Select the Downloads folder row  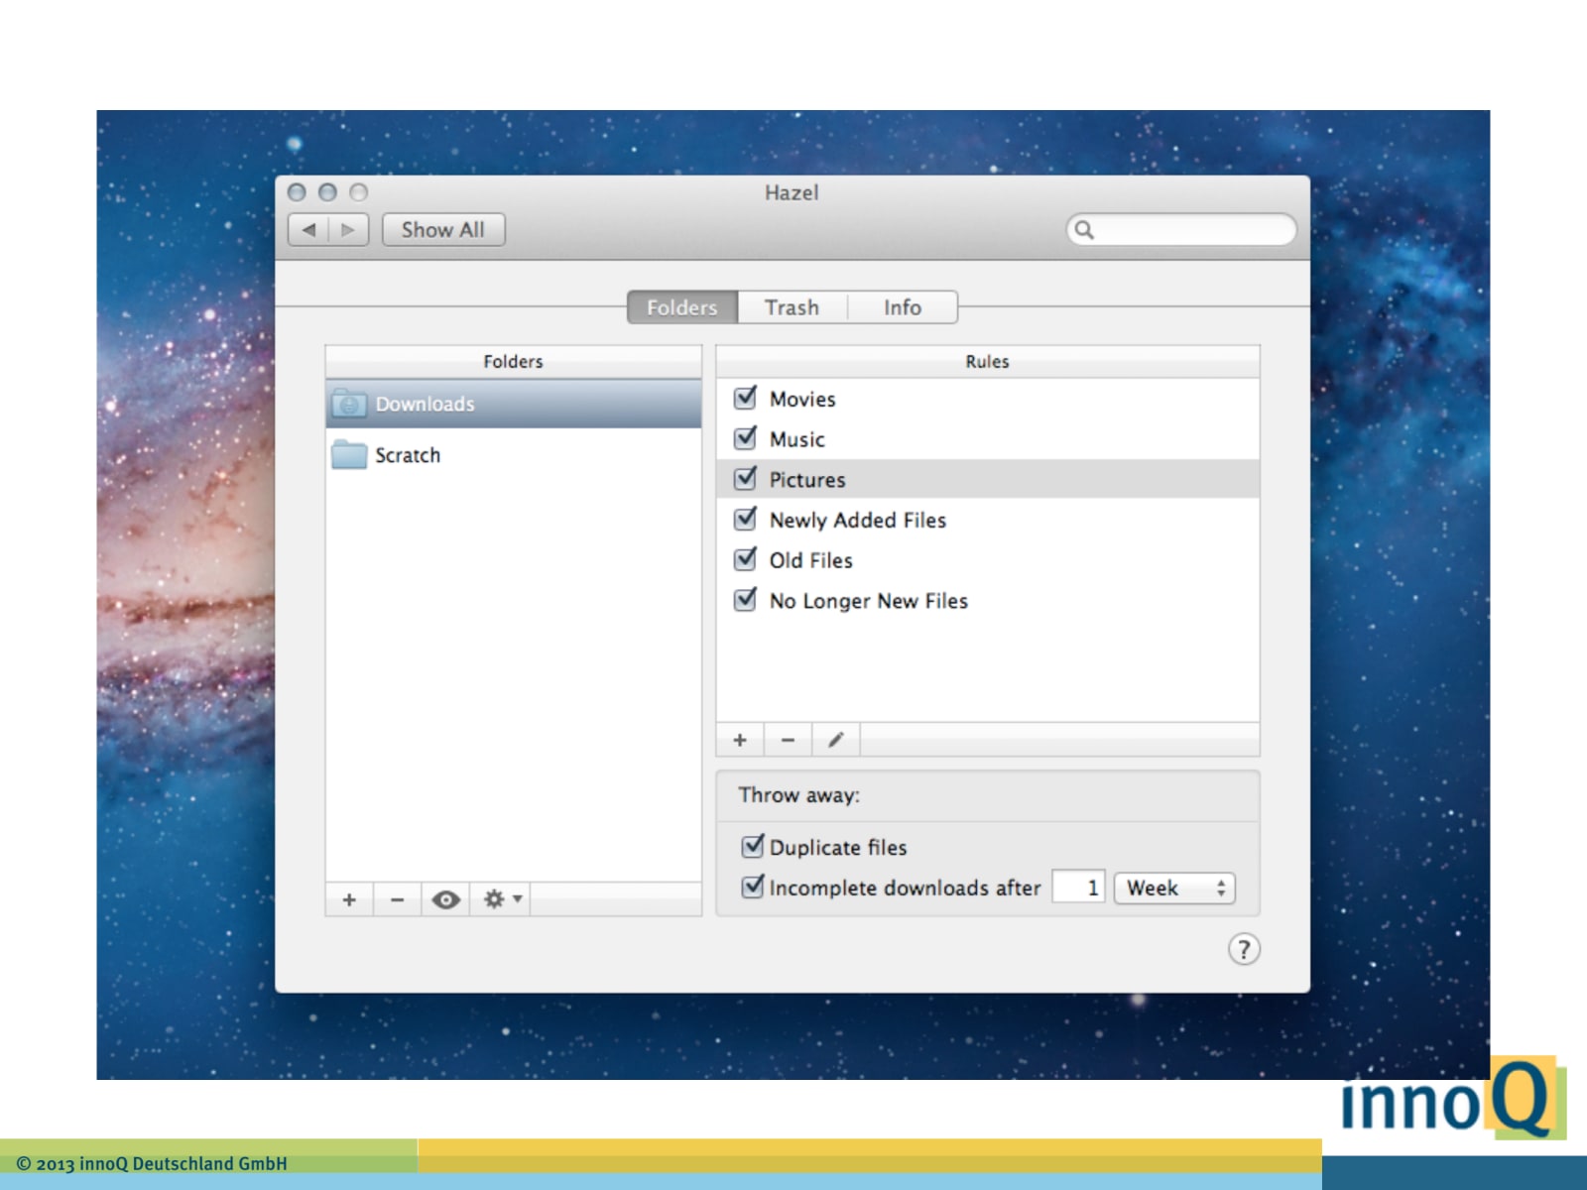(514, 404)
